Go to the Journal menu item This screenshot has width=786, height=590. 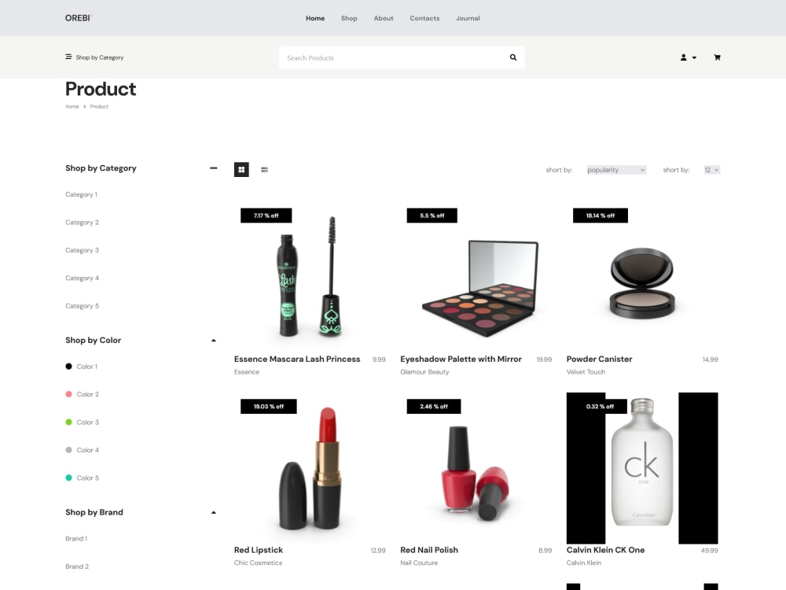[x=468, y=18]
